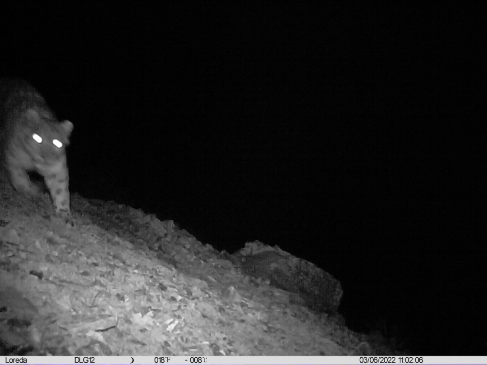The image size is (487, 365).
Task: Click the 11:02:06 time stamp
Action: (410, 360)
